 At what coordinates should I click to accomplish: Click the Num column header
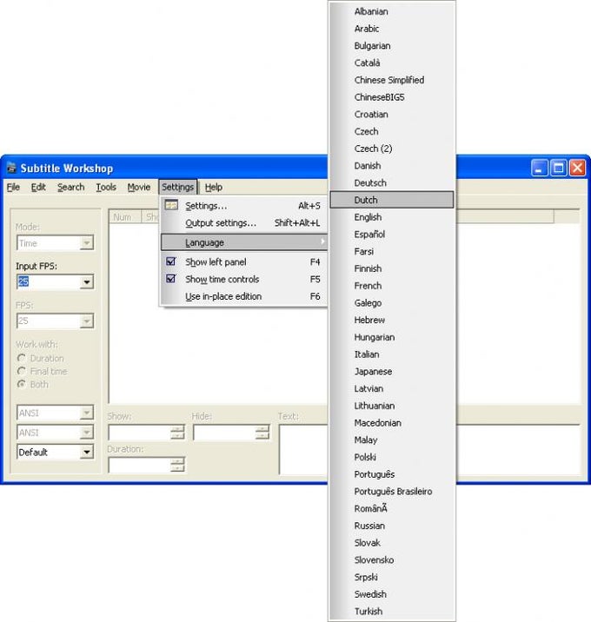(x=125, y=217)
